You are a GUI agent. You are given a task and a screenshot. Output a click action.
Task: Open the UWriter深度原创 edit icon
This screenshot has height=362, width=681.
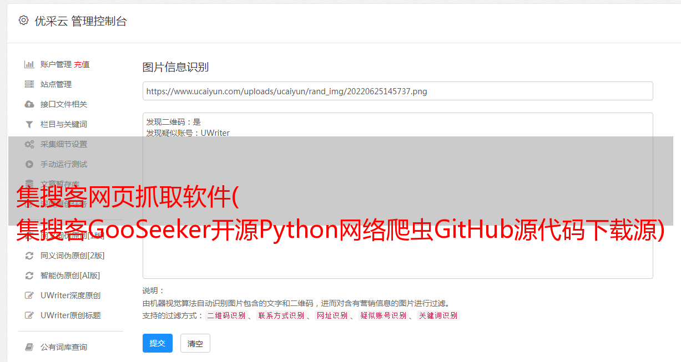click(x=29, y=295)
